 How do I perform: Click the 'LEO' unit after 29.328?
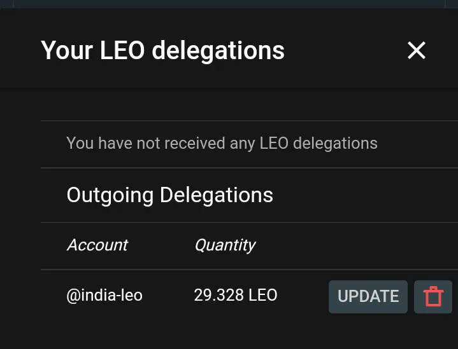[x=262, y=295]
